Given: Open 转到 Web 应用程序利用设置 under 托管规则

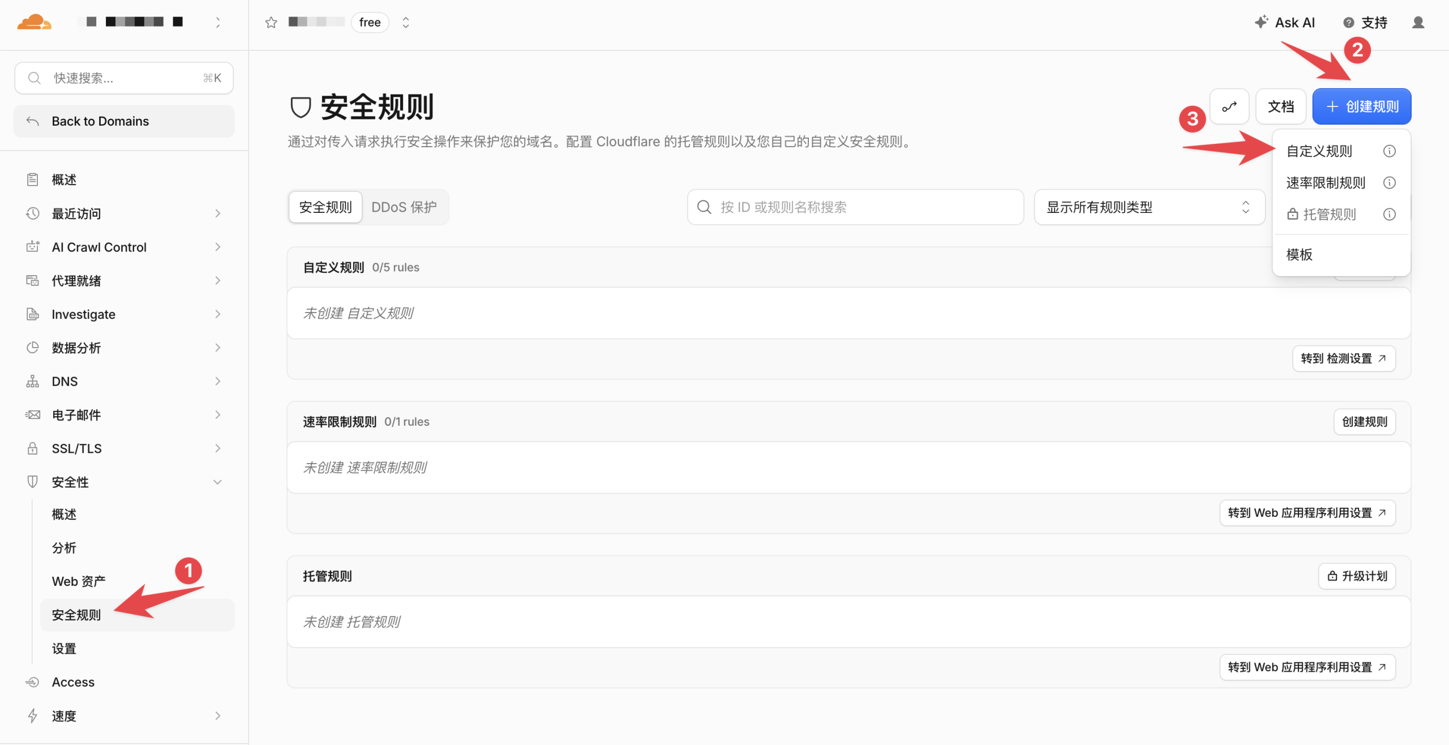Looking at the screenshot, I should (1307, 667).
